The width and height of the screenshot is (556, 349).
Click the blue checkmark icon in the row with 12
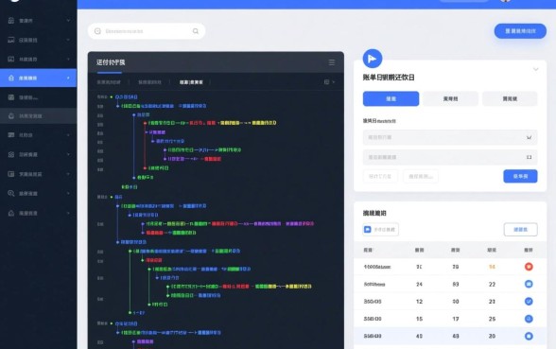pyautogui.click(x=529, y=301)
